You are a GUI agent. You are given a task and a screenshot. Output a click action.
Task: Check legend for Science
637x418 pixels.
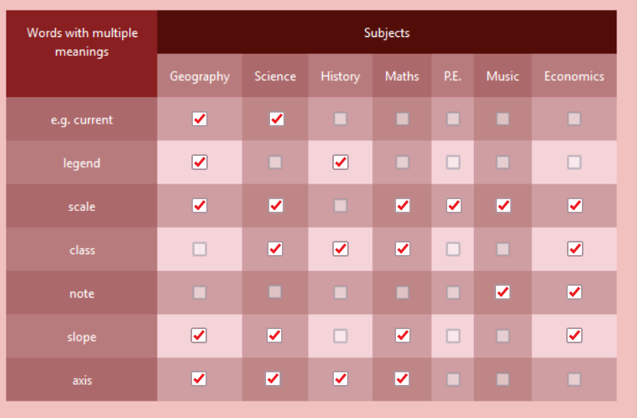pyautogui.click(x=275, y=162)
